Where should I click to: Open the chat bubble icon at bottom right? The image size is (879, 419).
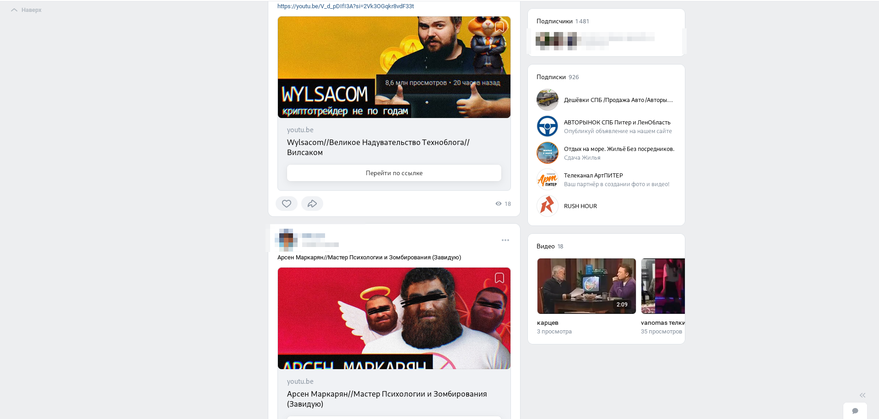tap(855, 411)
